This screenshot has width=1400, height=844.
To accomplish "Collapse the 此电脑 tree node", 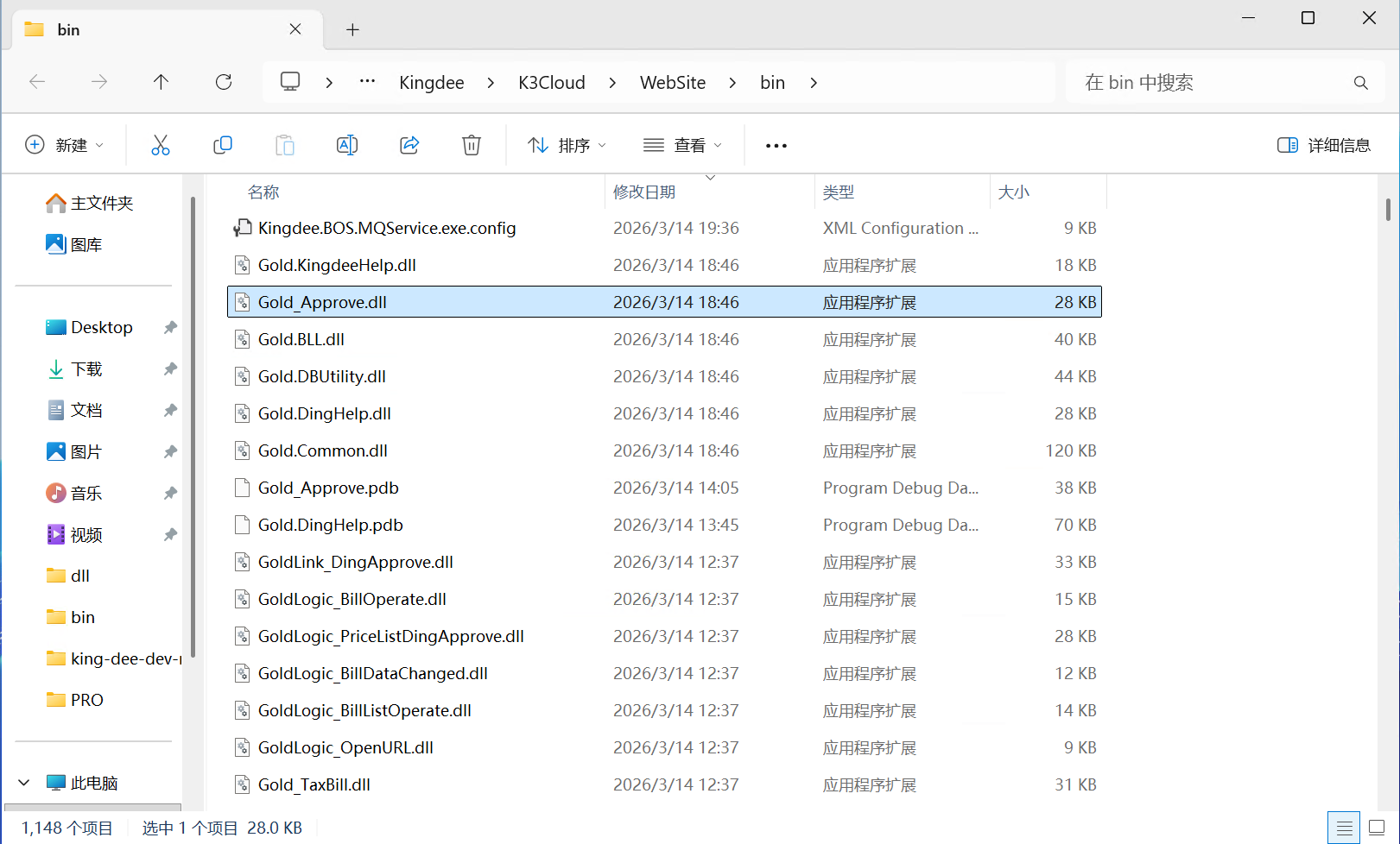I will (24, 783).
